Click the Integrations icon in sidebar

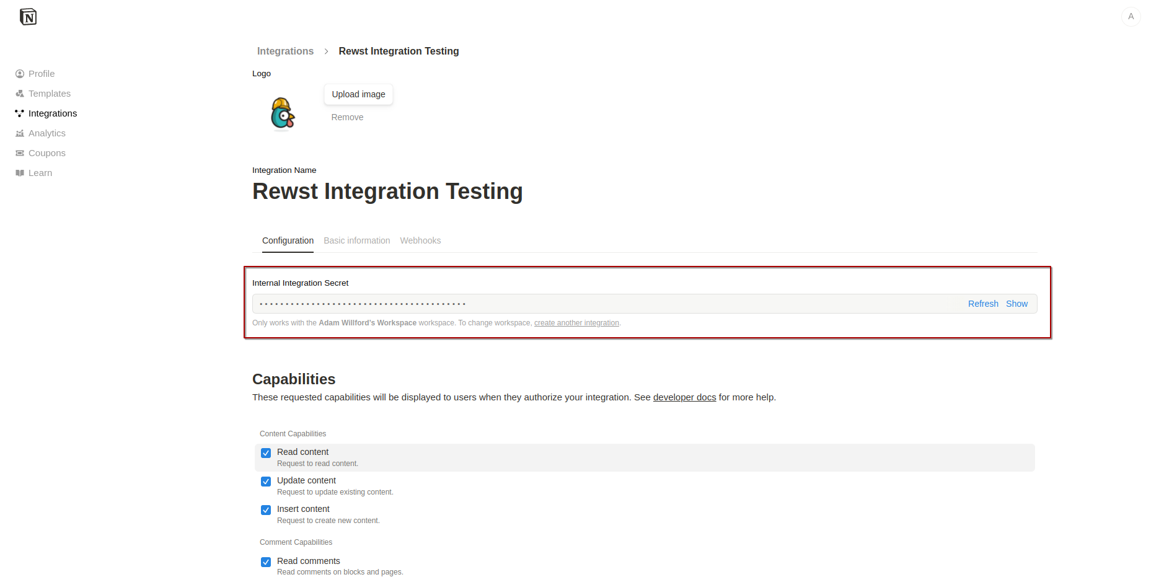tap(20, 113)
